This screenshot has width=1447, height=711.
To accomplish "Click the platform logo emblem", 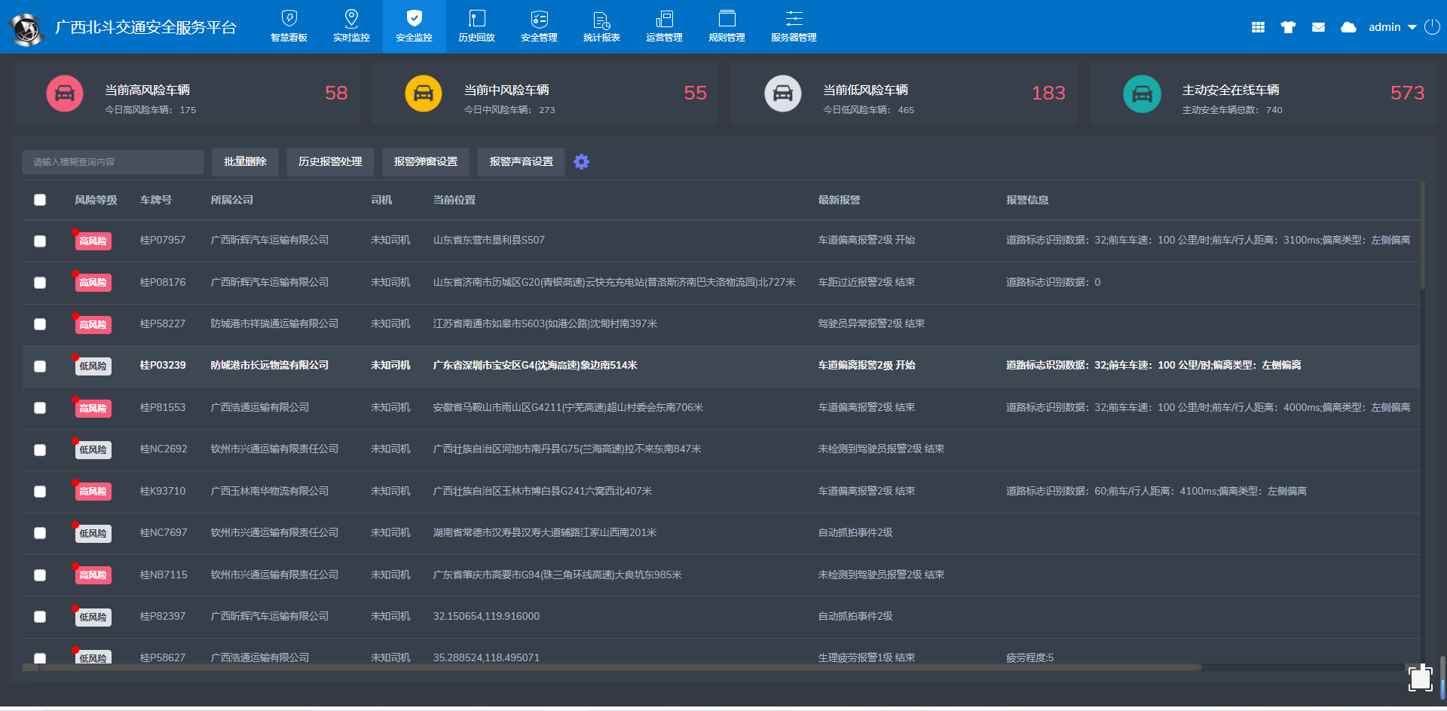I will [26, 29].
